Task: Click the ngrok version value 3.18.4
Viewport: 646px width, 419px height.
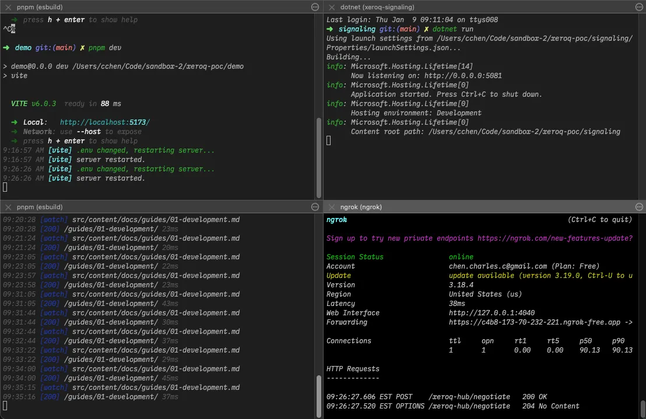Action: coord(461,285)
